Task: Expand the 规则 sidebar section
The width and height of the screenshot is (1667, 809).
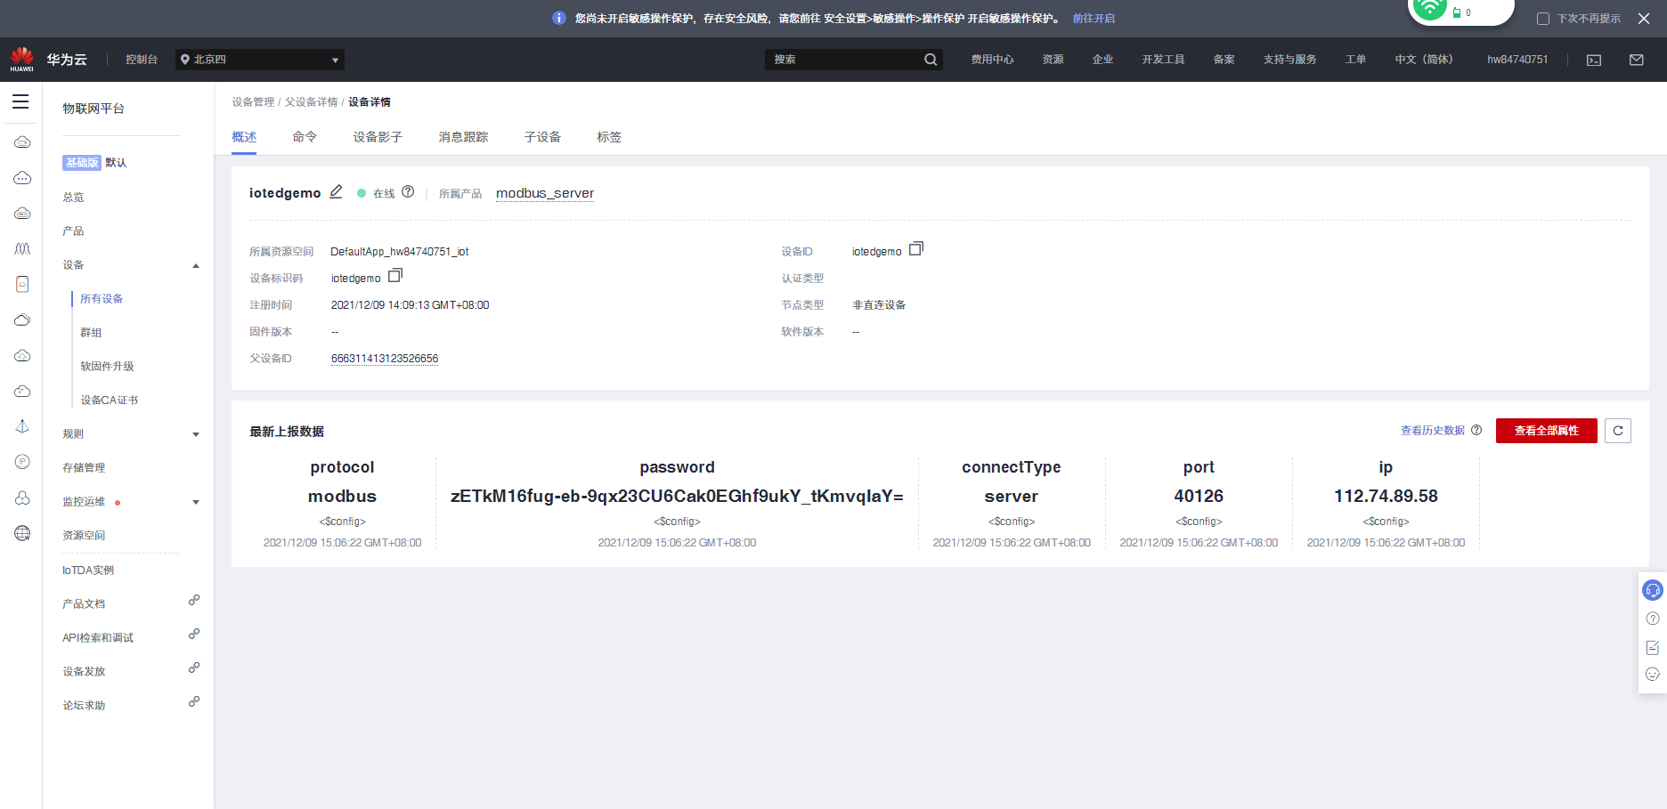Action: click(196, 434)
